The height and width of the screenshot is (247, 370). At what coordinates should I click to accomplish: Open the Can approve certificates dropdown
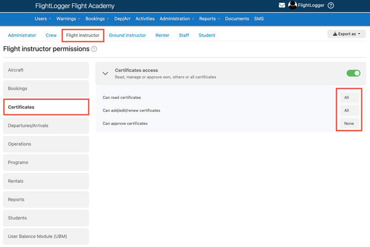point(350,124)
